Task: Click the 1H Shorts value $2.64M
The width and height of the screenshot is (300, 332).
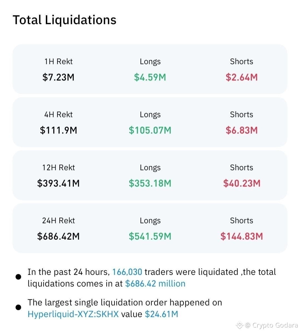Action: coord(241,77)
